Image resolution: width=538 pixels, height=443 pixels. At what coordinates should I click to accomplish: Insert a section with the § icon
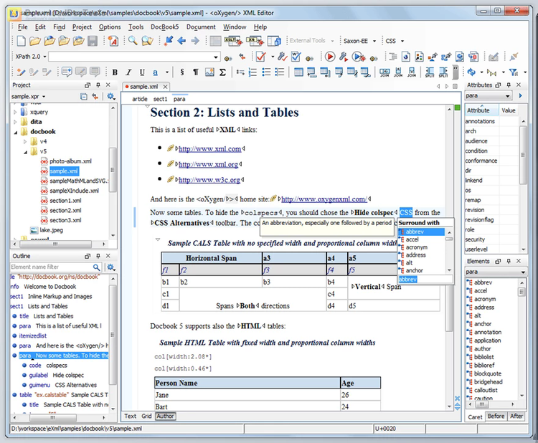click(182, 72)
